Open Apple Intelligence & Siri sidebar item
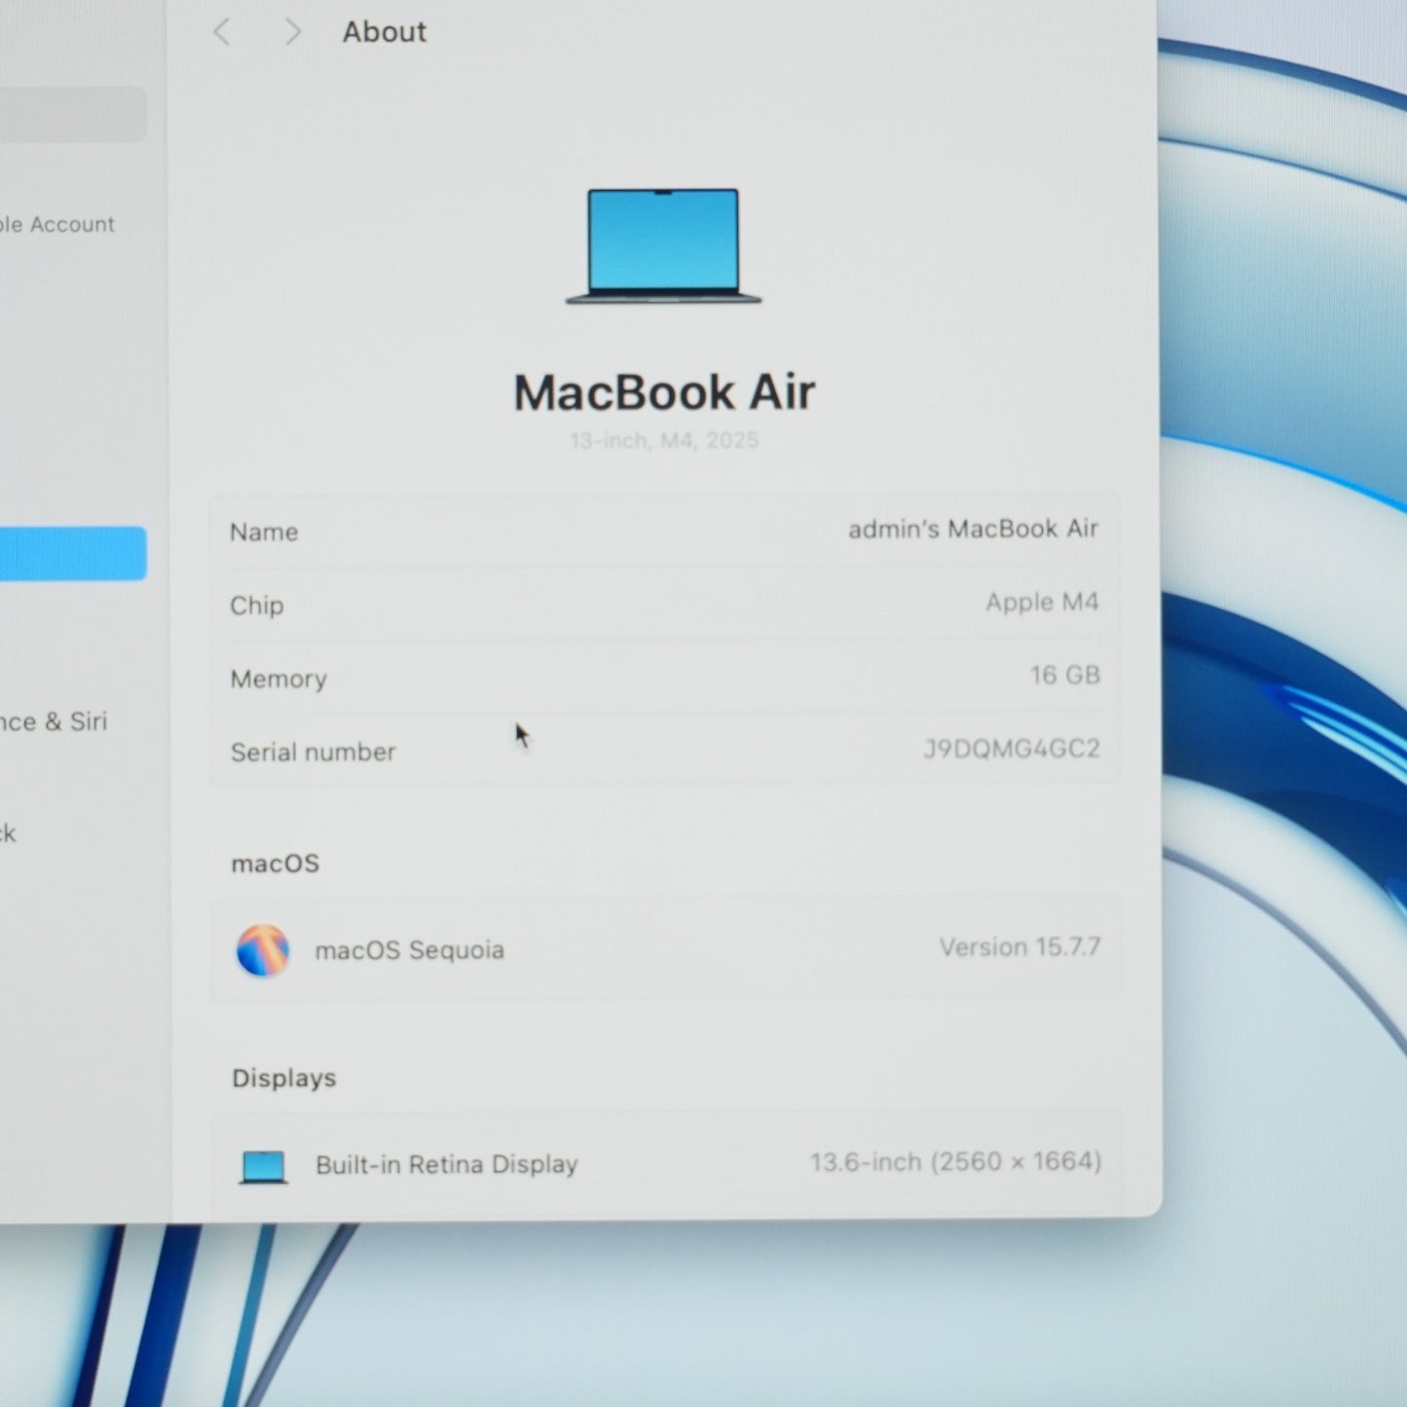 (x=54, y=722)
